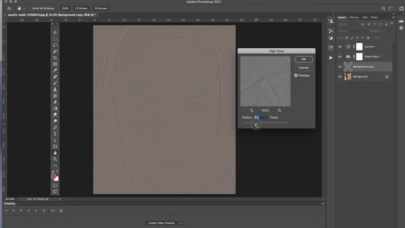Select the Brush tool
Screen dimensions: 405x228
(55, 83)
